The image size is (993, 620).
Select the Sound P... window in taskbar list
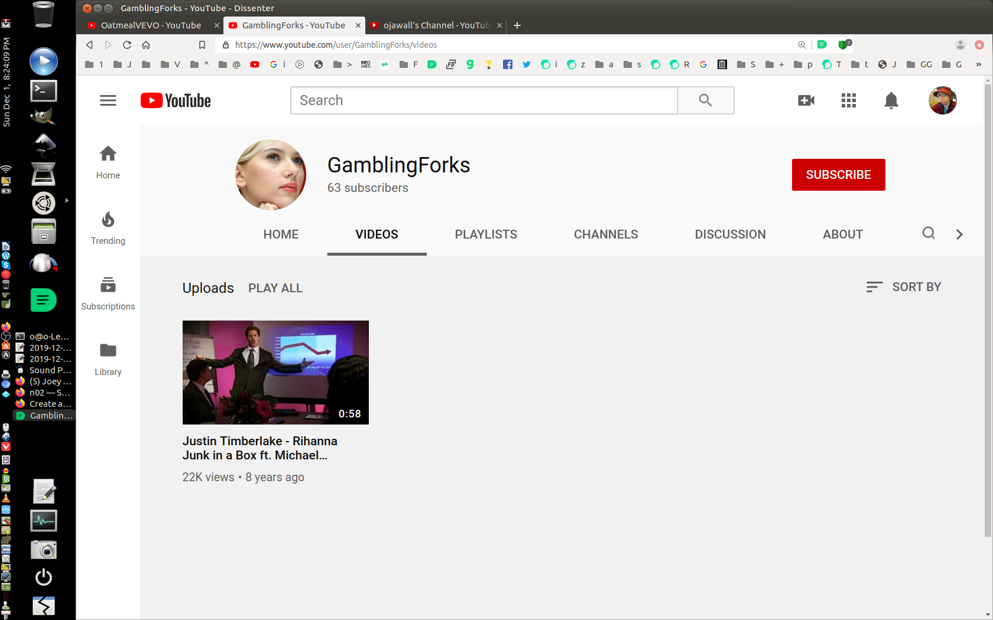[44, 370]
